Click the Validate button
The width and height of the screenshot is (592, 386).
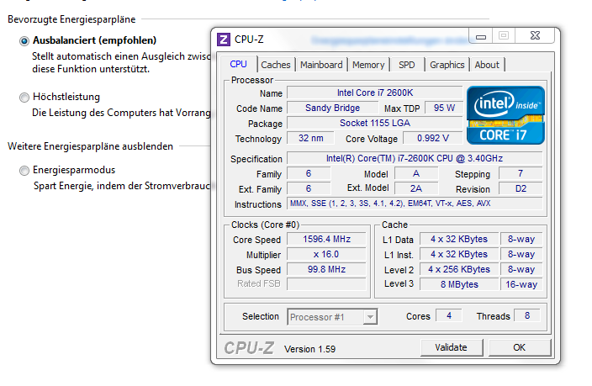tap(452, 347)
